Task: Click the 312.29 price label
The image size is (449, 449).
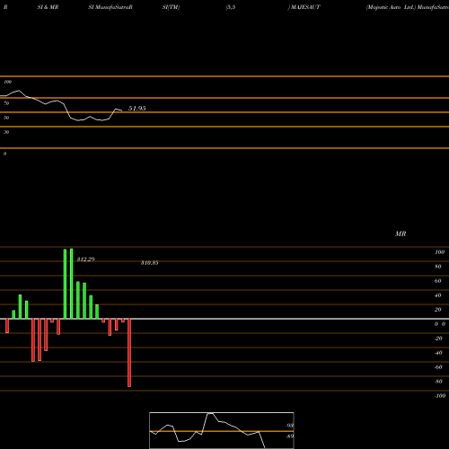Action: pyautogui.click(x=85, y=260)
